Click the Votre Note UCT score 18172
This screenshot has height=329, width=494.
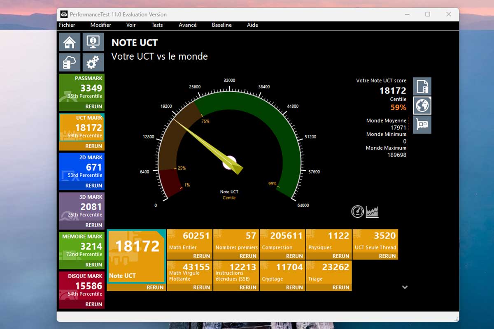(x=393, y=90)
